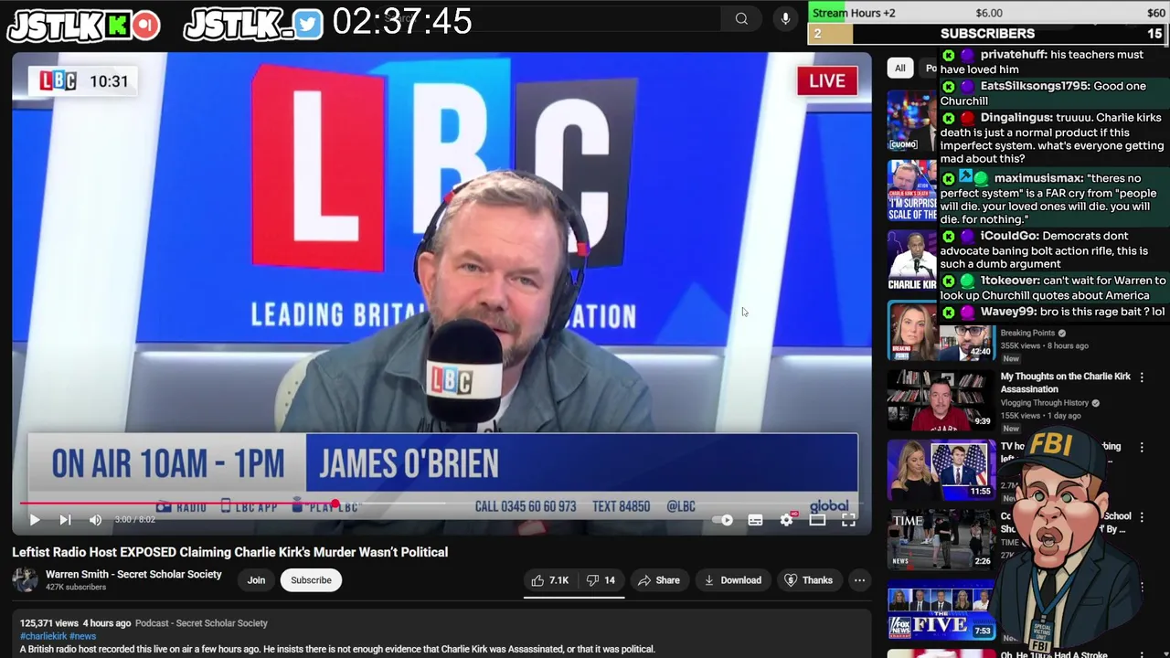
Task: Search with voice microphone icon
Action: pyautogui.click(x=785, y=18)
